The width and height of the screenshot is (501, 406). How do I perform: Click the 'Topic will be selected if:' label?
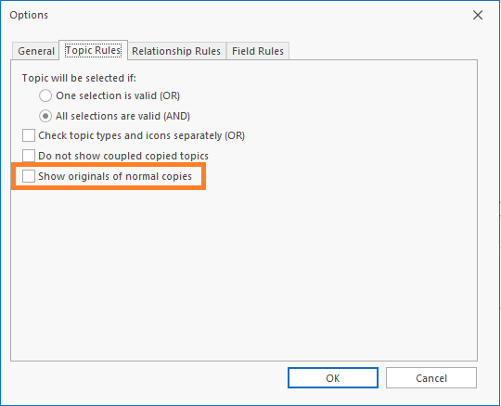tap(79, 78)
